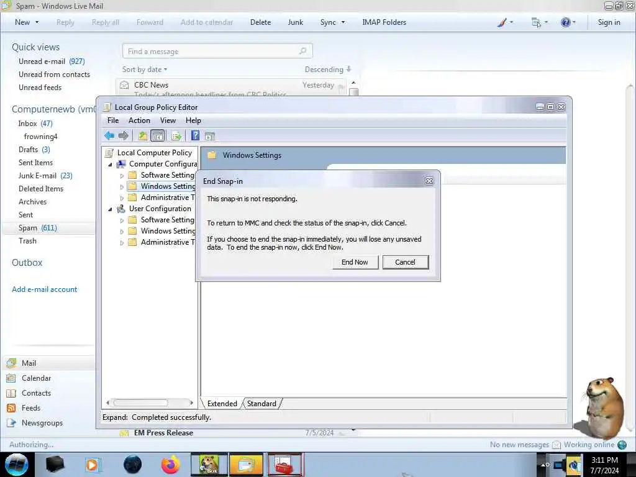
Task: Switch to Calendar in Live Mail
Action: pos(36,378)
